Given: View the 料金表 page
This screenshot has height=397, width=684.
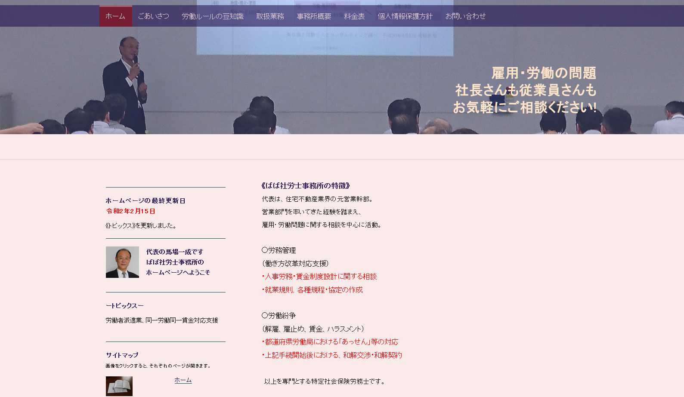Looking at the screenshot, I should (355, 16).
